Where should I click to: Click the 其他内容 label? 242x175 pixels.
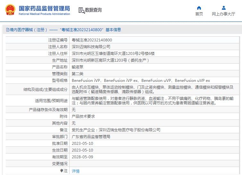tap(60, 123)
